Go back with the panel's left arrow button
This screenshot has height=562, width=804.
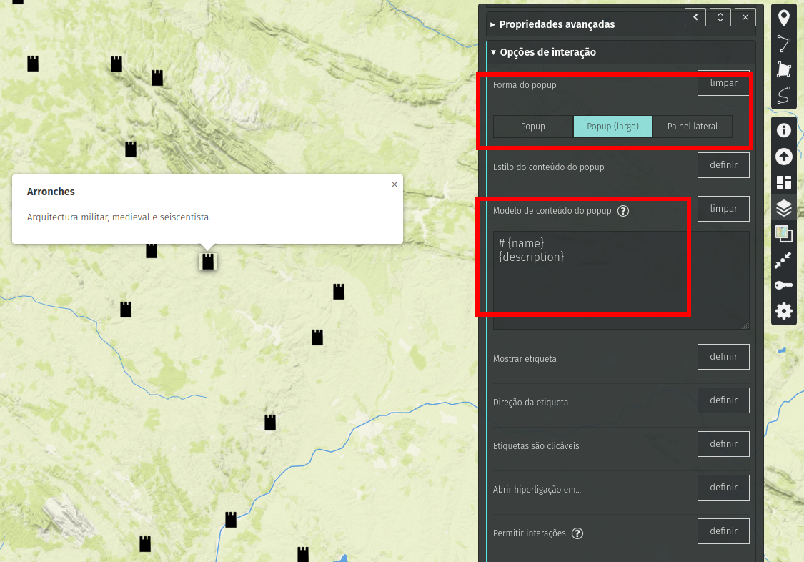click(695, 17)
